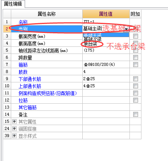Tick the 附加 checkbox for 备注

pos(135,115)
